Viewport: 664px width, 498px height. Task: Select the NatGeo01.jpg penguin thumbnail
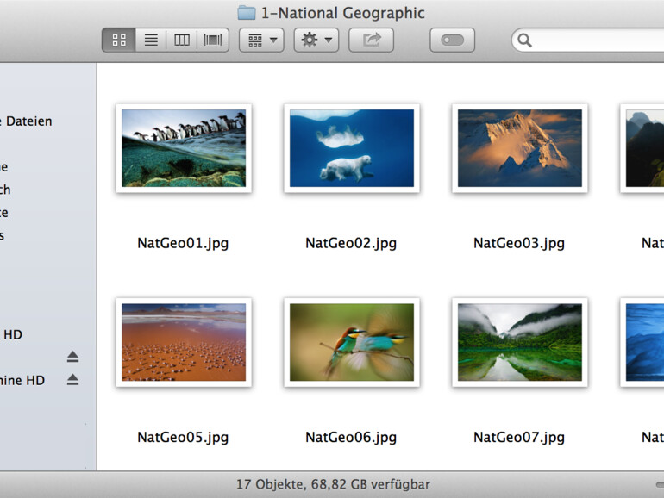point(184,148)
